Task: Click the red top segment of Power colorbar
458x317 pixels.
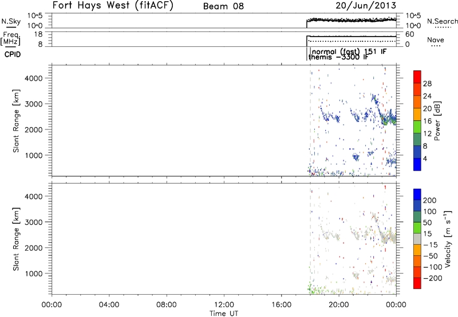Action: click(x=417, y=77)
